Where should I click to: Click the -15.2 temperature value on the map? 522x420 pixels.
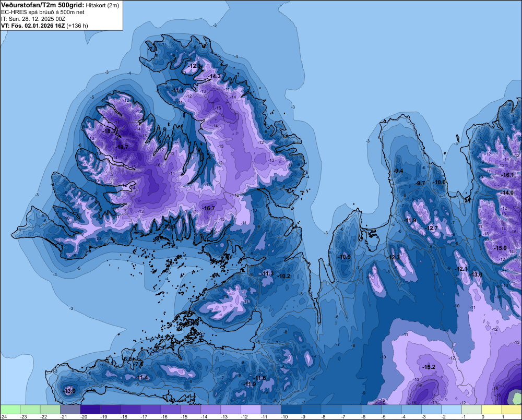(429, 367)
